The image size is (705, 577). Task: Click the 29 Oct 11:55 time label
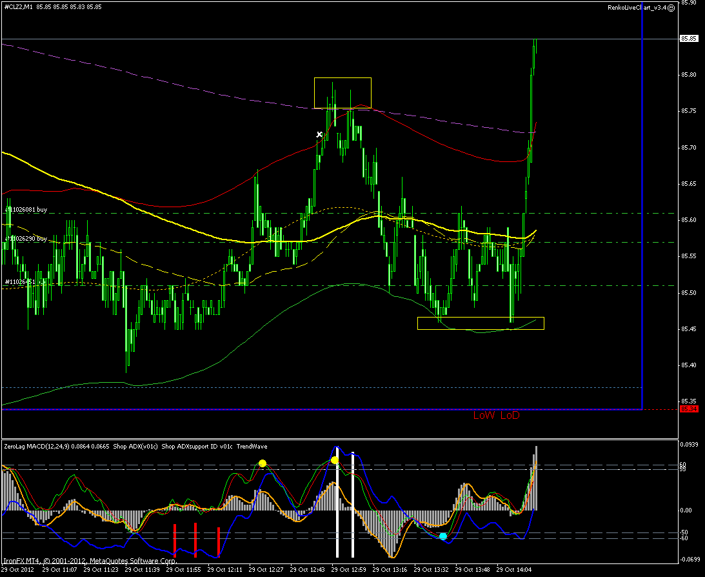point(183,570)
